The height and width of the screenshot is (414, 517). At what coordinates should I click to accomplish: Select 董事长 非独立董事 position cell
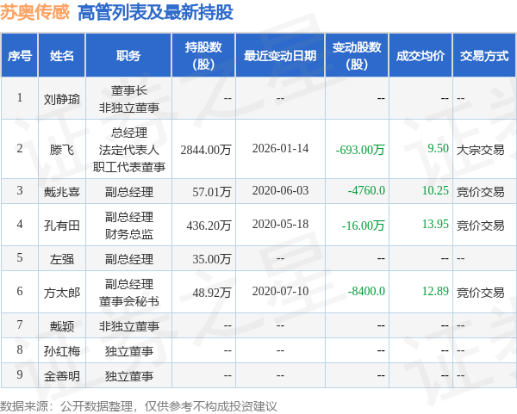tap(129, 99)
